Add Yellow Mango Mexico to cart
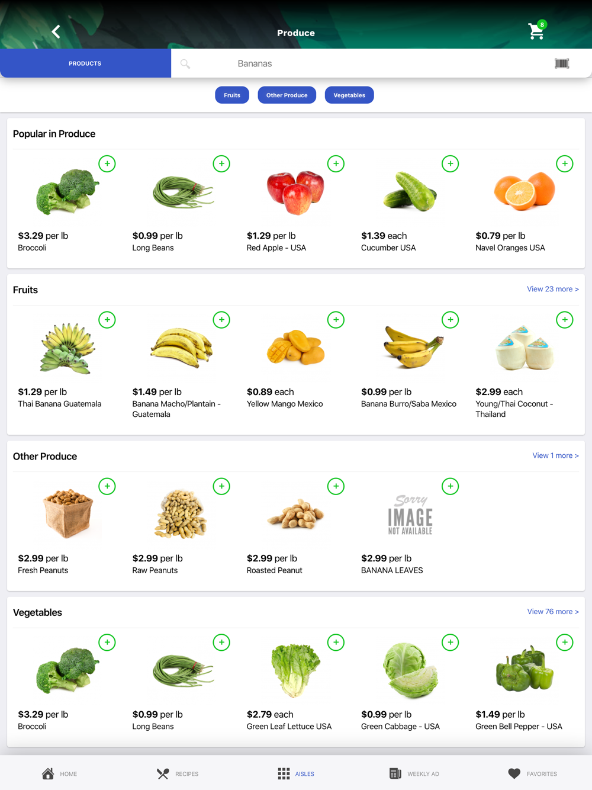The height and width of the screenshot is (790, 592). coord(336,320)
